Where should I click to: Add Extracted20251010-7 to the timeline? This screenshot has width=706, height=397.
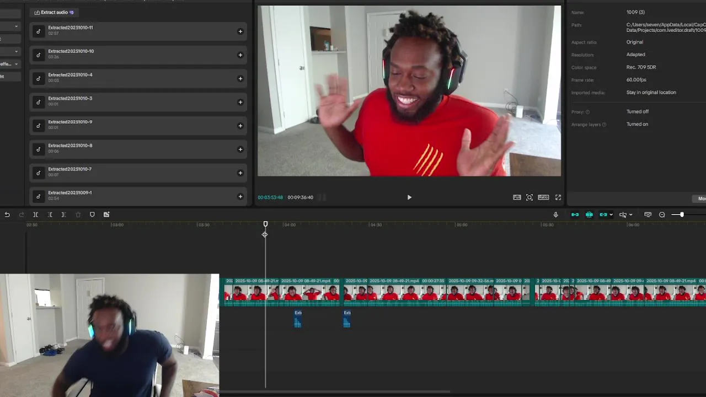click(x=240, y=173)
